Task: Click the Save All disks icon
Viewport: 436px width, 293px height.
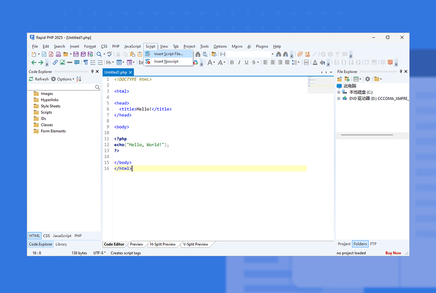Action: [83, 54]
